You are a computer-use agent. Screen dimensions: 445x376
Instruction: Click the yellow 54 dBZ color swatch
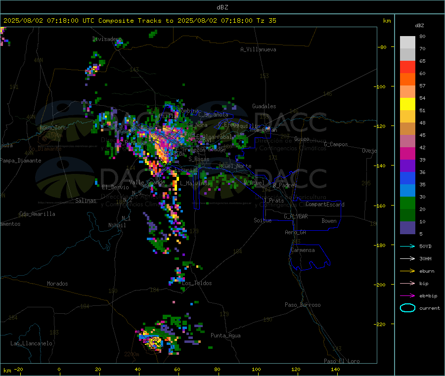[407, 104]
